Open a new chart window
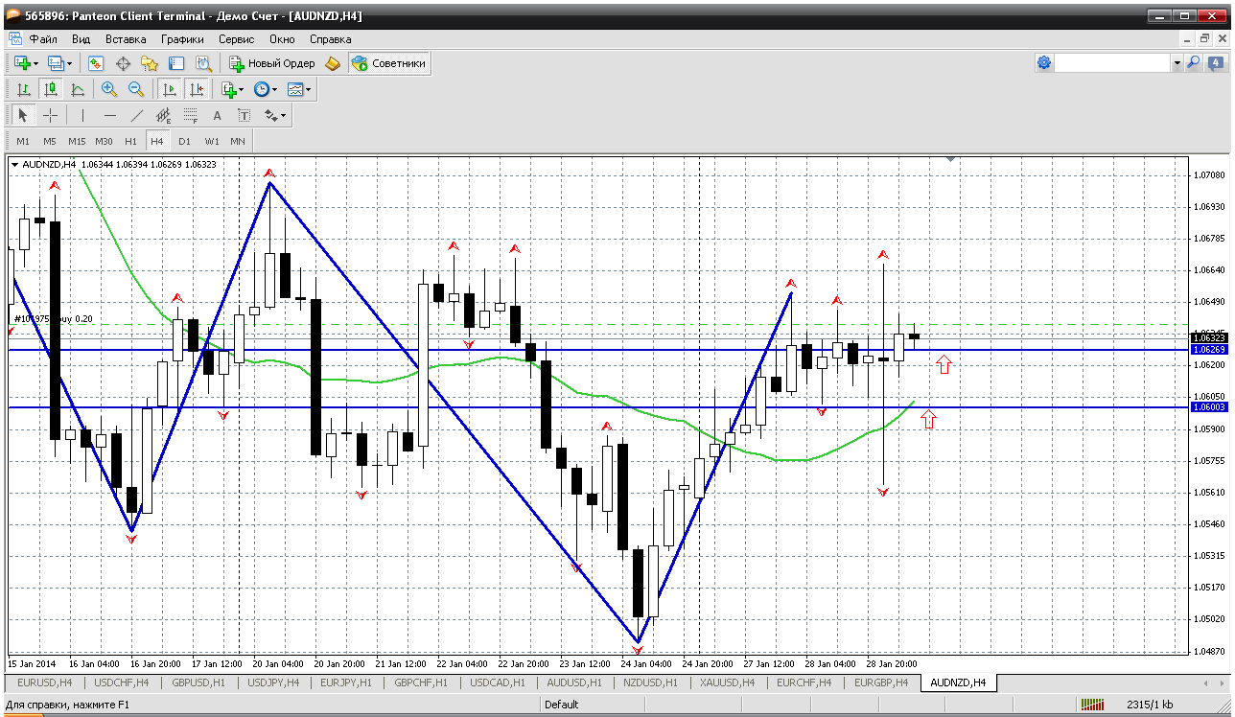The image size is (1235, 717). (21, 63)
